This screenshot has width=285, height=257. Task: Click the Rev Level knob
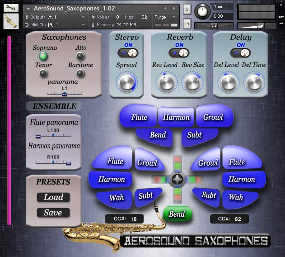(166, 82)
